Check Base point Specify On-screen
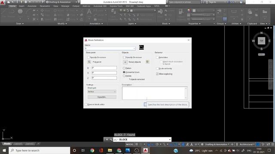Screen dimensions: 275x154 (x=88, y=57)
